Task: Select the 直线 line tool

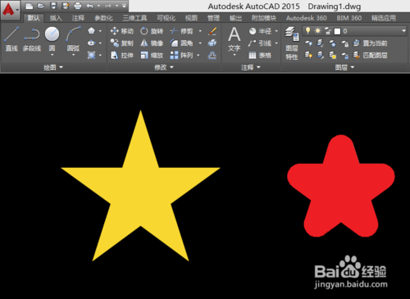Action: pos(11,39)
